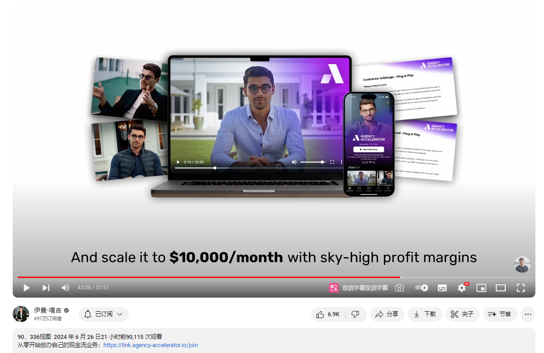Dislike the video with thumbs down
This screenshot has width=544, height=353.
point(356,314)
